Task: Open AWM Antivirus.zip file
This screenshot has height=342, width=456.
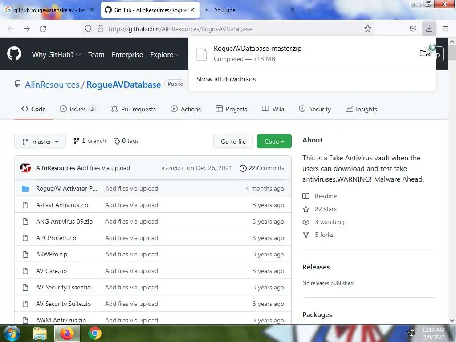Action: (61, 320)
